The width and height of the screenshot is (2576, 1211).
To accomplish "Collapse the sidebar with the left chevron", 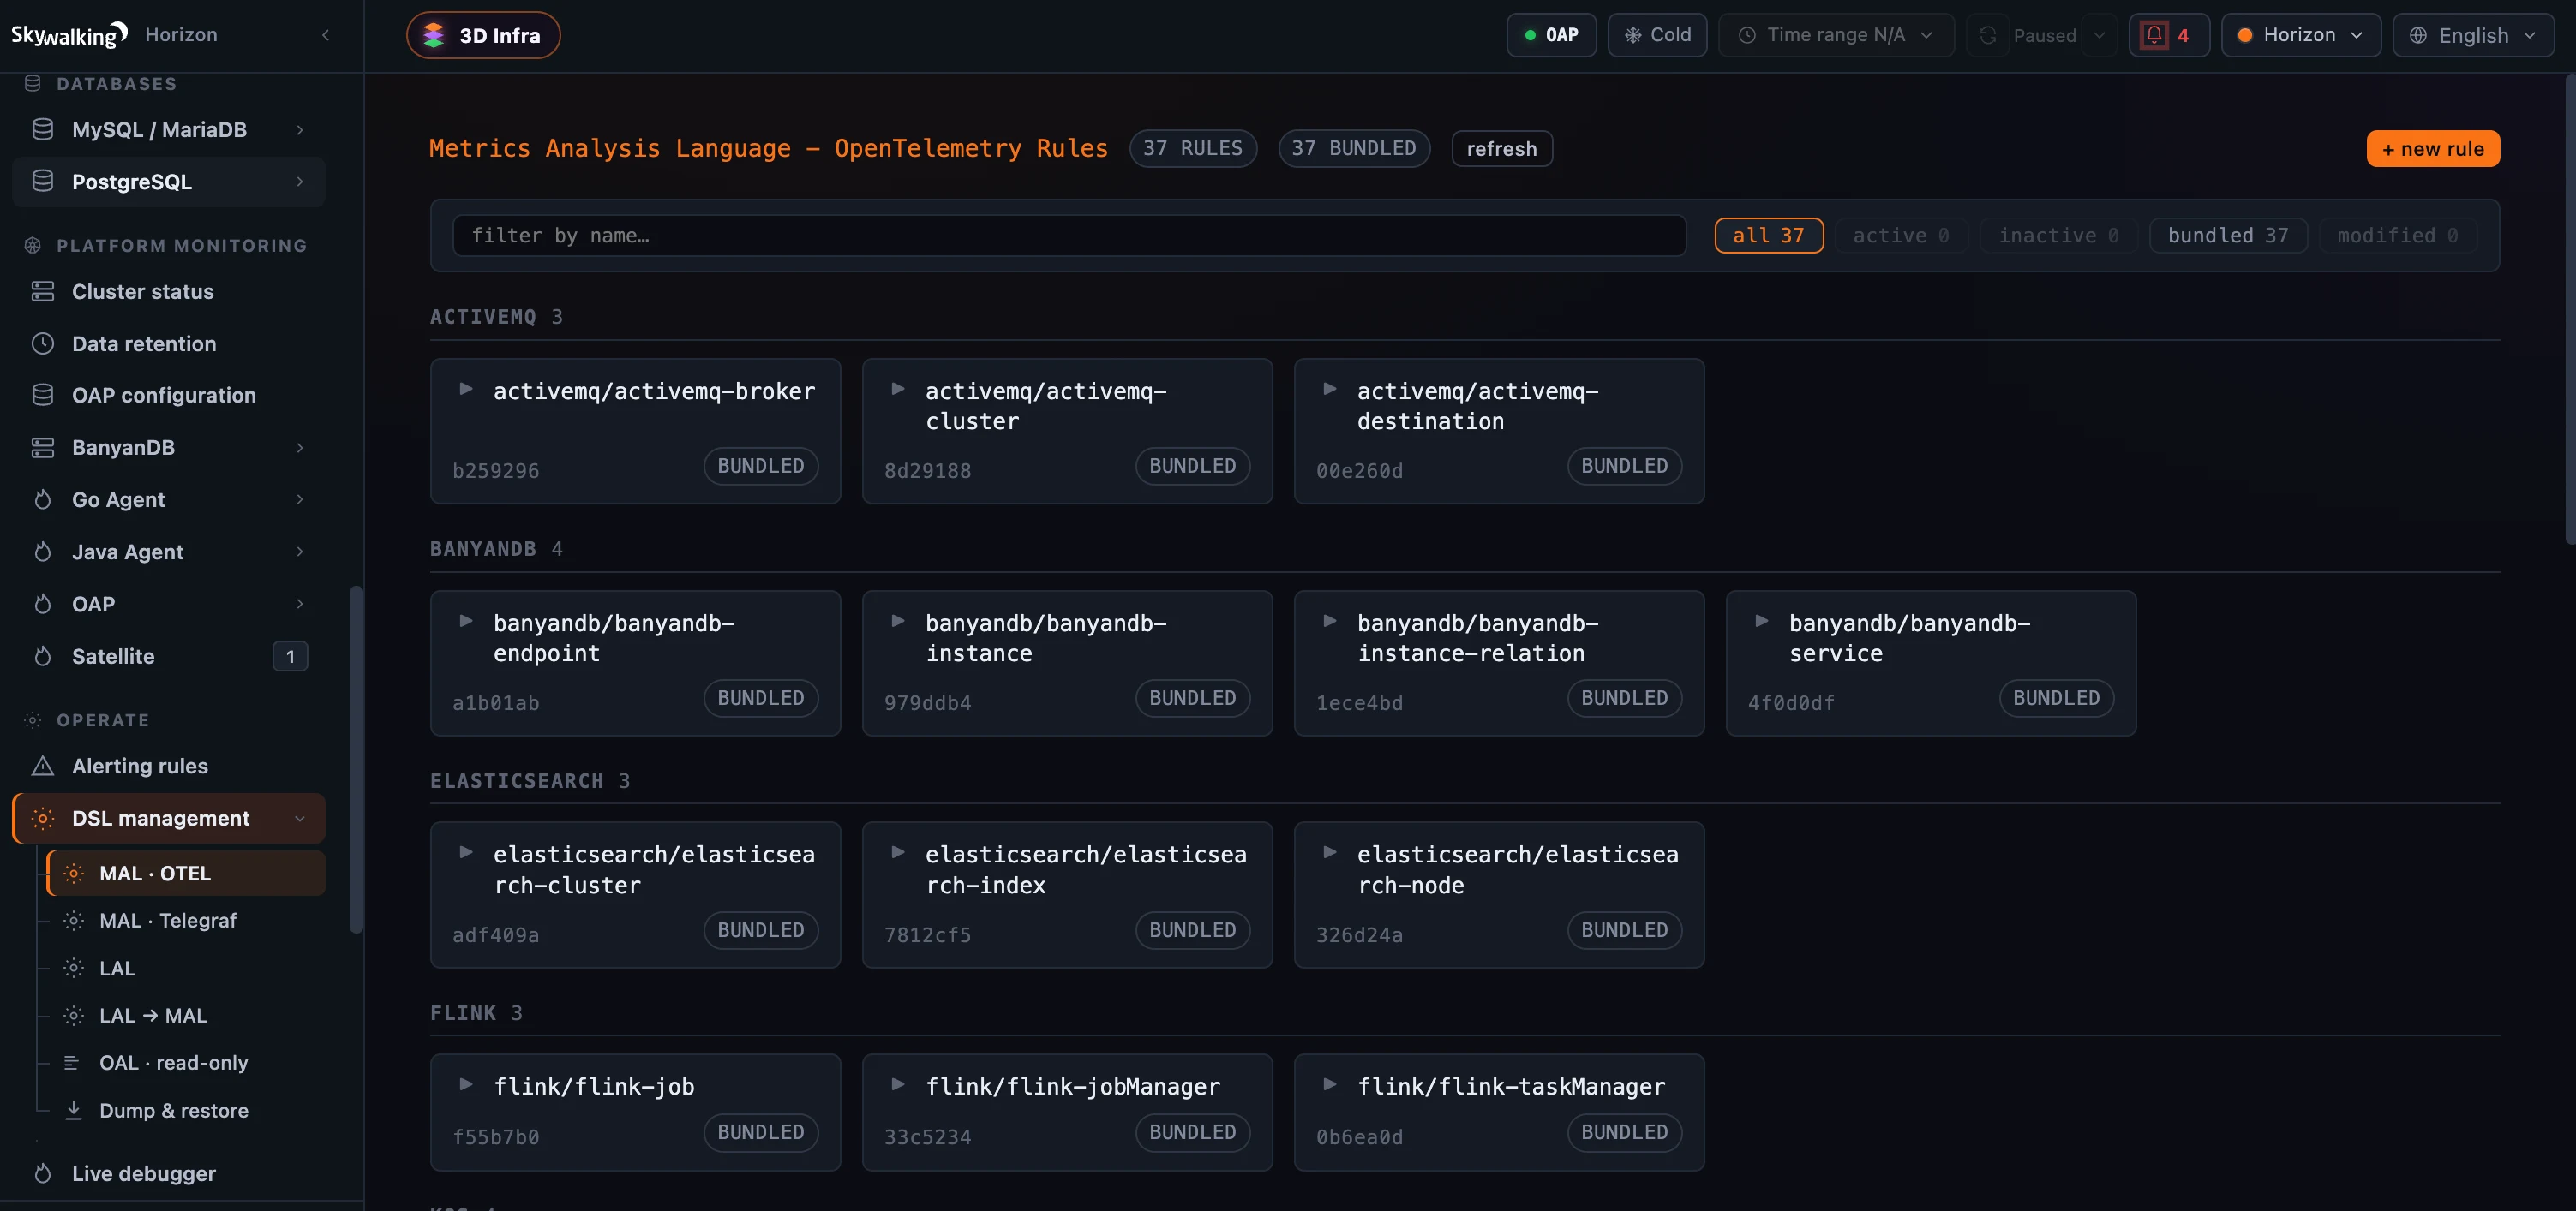I will pos(326,35).
